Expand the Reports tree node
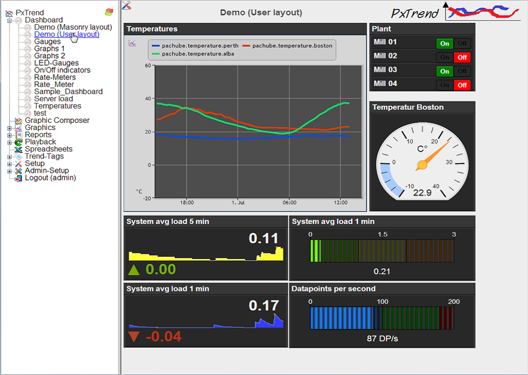The height and width of the screenshot is (375, 528). [9, 135]
